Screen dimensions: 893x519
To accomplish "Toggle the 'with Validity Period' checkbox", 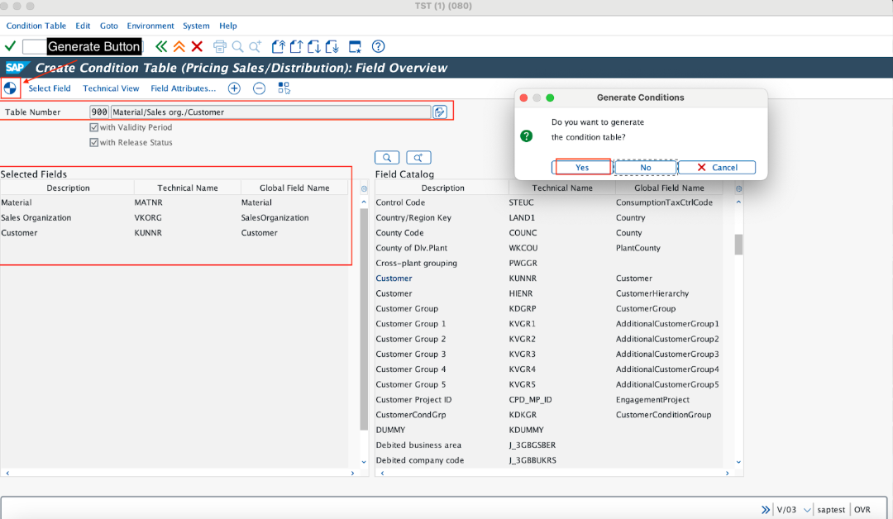I will (x=94, y=127).
